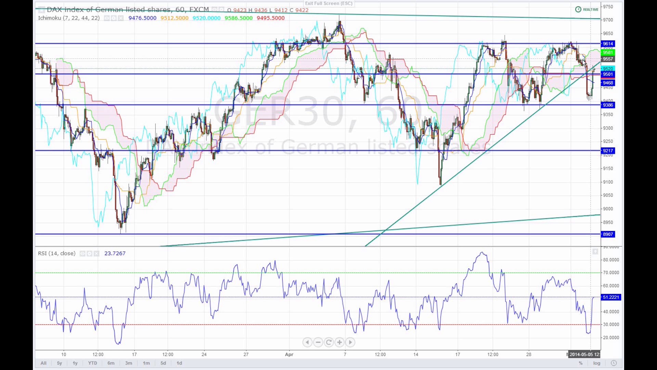
Task: Zoom in chart with plus button
Action: 339,342
